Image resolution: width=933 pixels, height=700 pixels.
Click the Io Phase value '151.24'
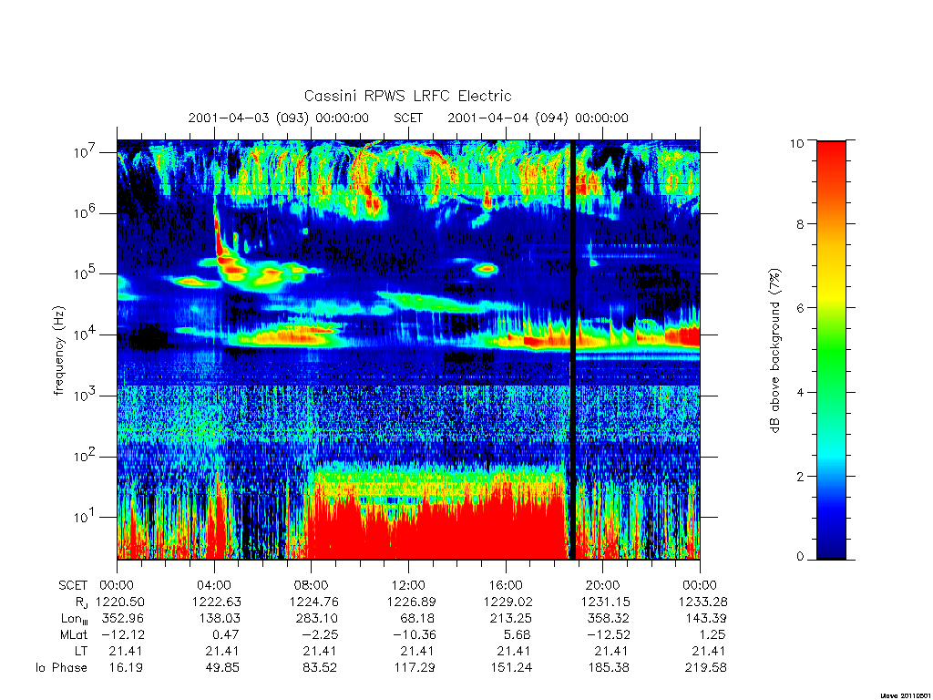pos(511,667)
